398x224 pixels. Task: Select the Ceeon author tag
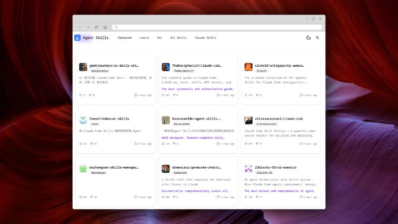click(95, 124)
